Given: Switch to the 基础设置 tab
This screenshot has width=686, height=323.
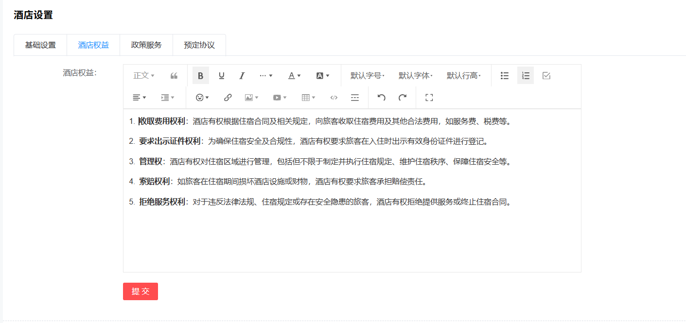Looking at the screenshot, I should pyautogui.click(x=40, y=45).
